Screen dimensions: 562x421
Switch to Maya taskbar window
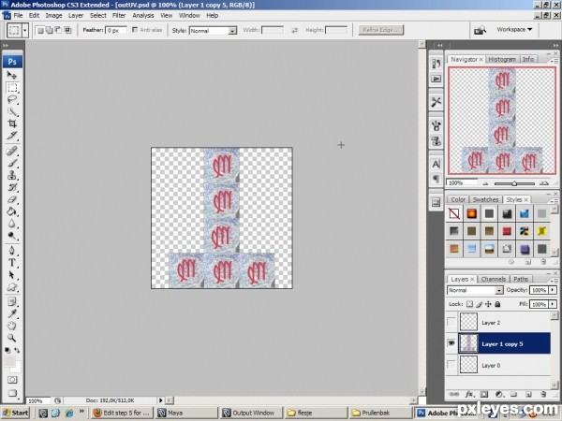tap(186, 413)
